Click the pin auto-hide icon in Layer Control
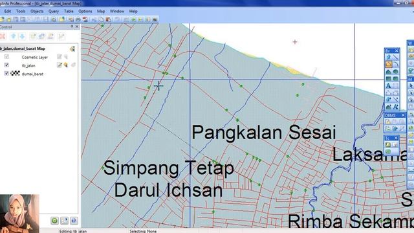 (x=72, y=27)
